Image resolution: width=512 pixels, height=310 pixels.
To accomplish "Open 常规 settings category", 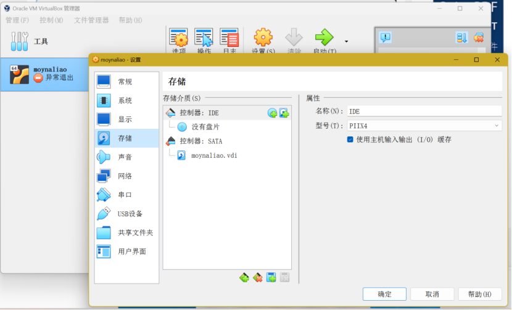I will coord(126,81).
